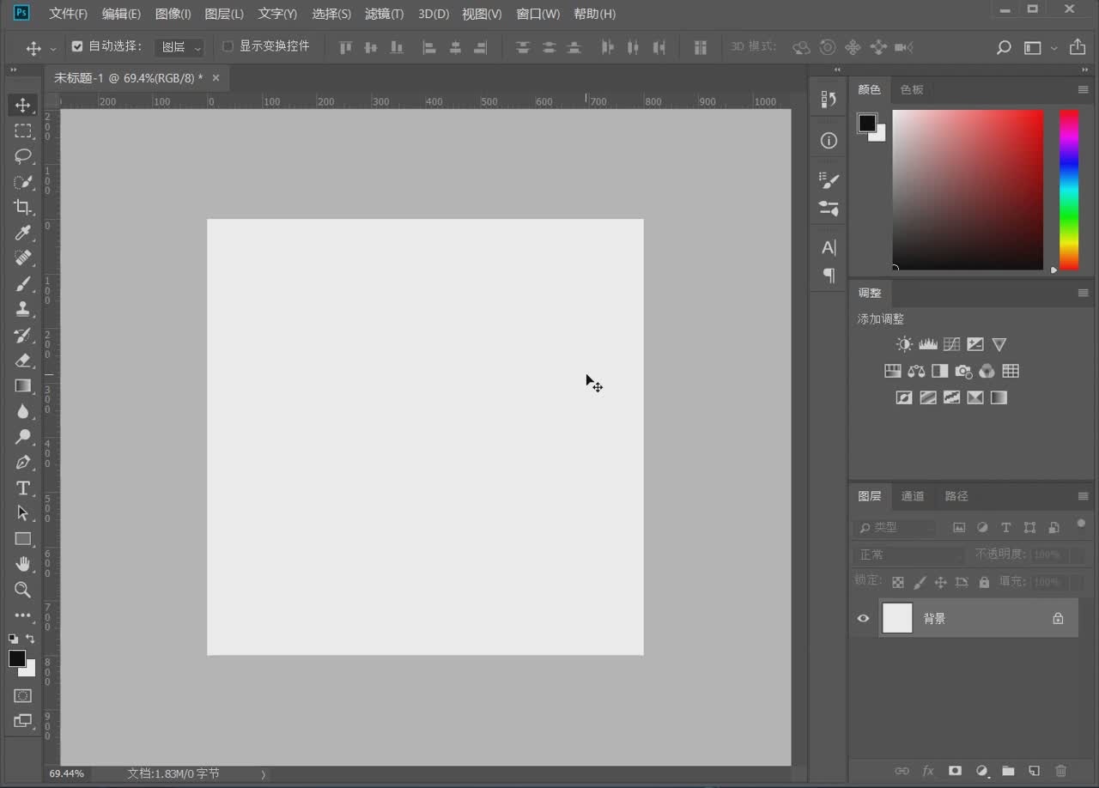Select the Blur tool
Screen dimensions: 1099x788
click(x=23, y=411)
